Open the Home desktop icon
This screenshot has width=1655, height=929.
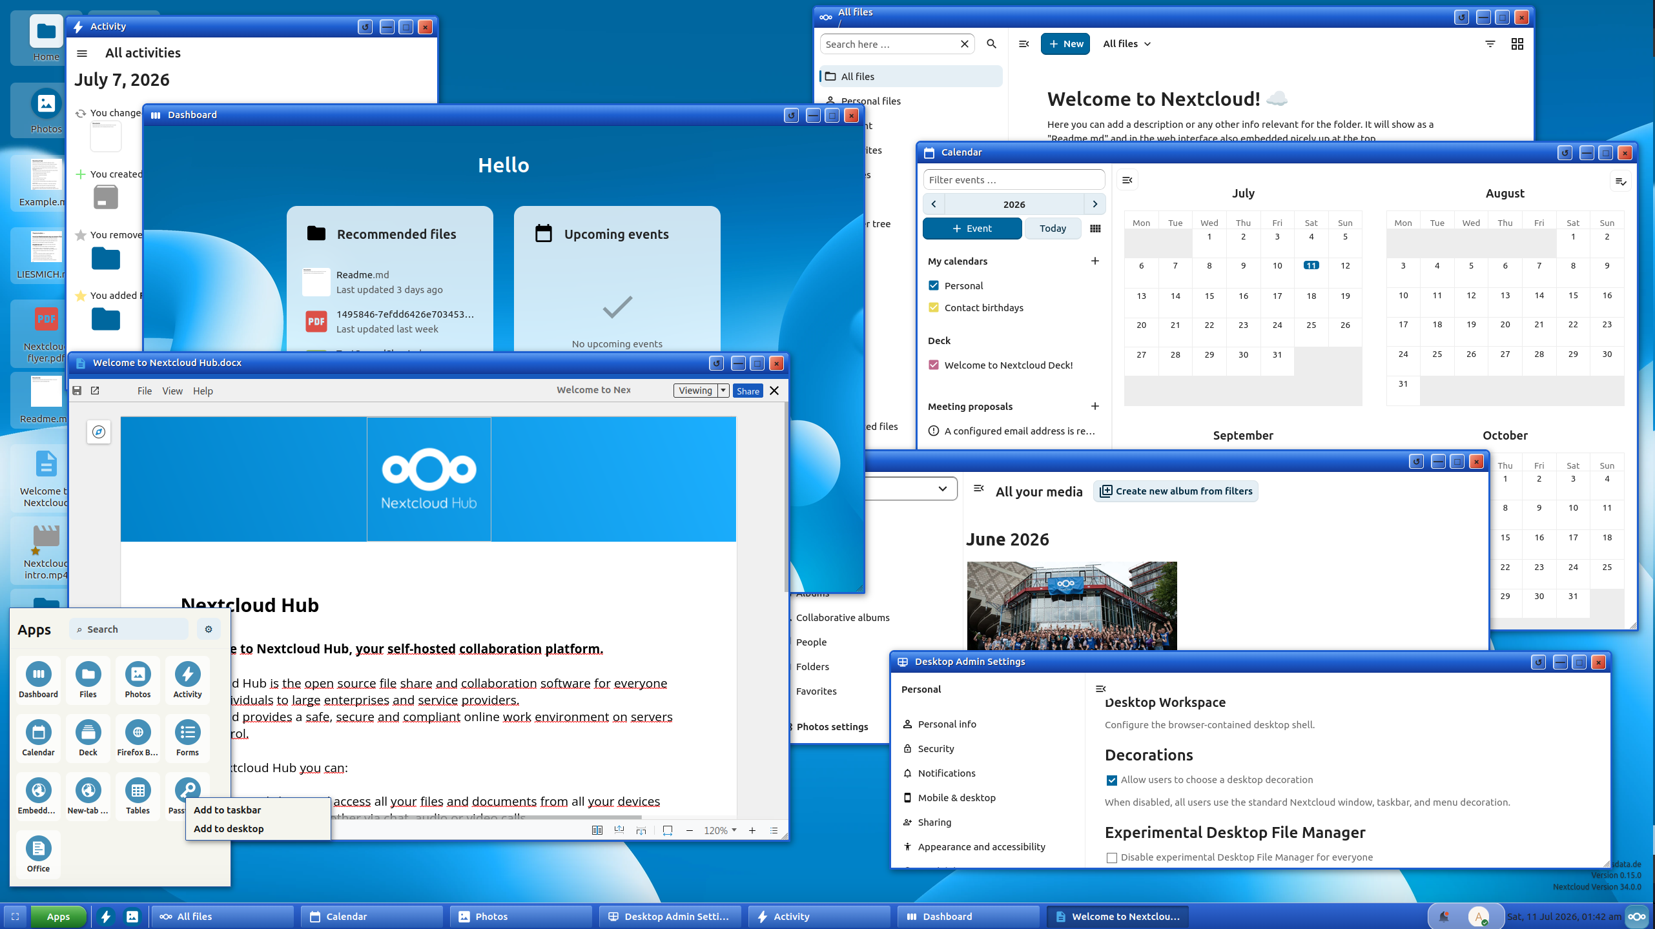(46, 39)
